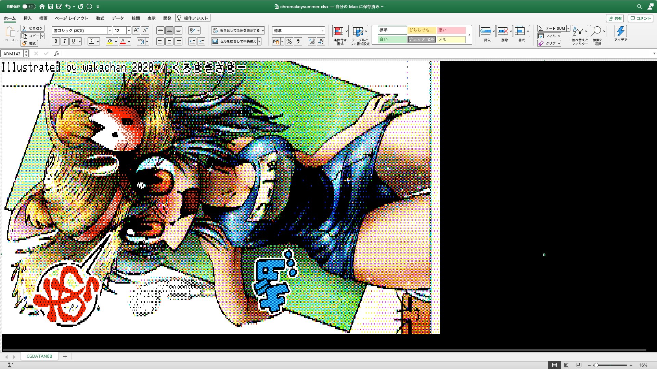Click the Save floppy disk icon
The height and width of the screenshot is (369, 657).
pos(50,6)
